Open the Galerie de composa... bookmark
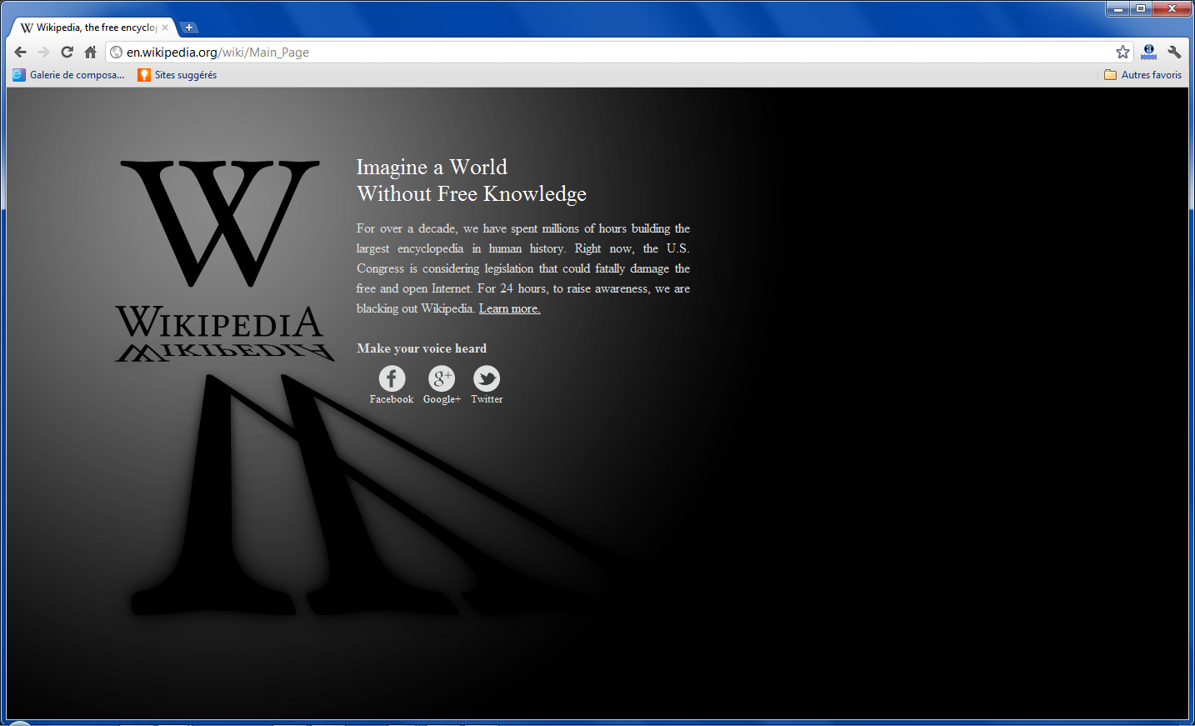 point(68,75)
